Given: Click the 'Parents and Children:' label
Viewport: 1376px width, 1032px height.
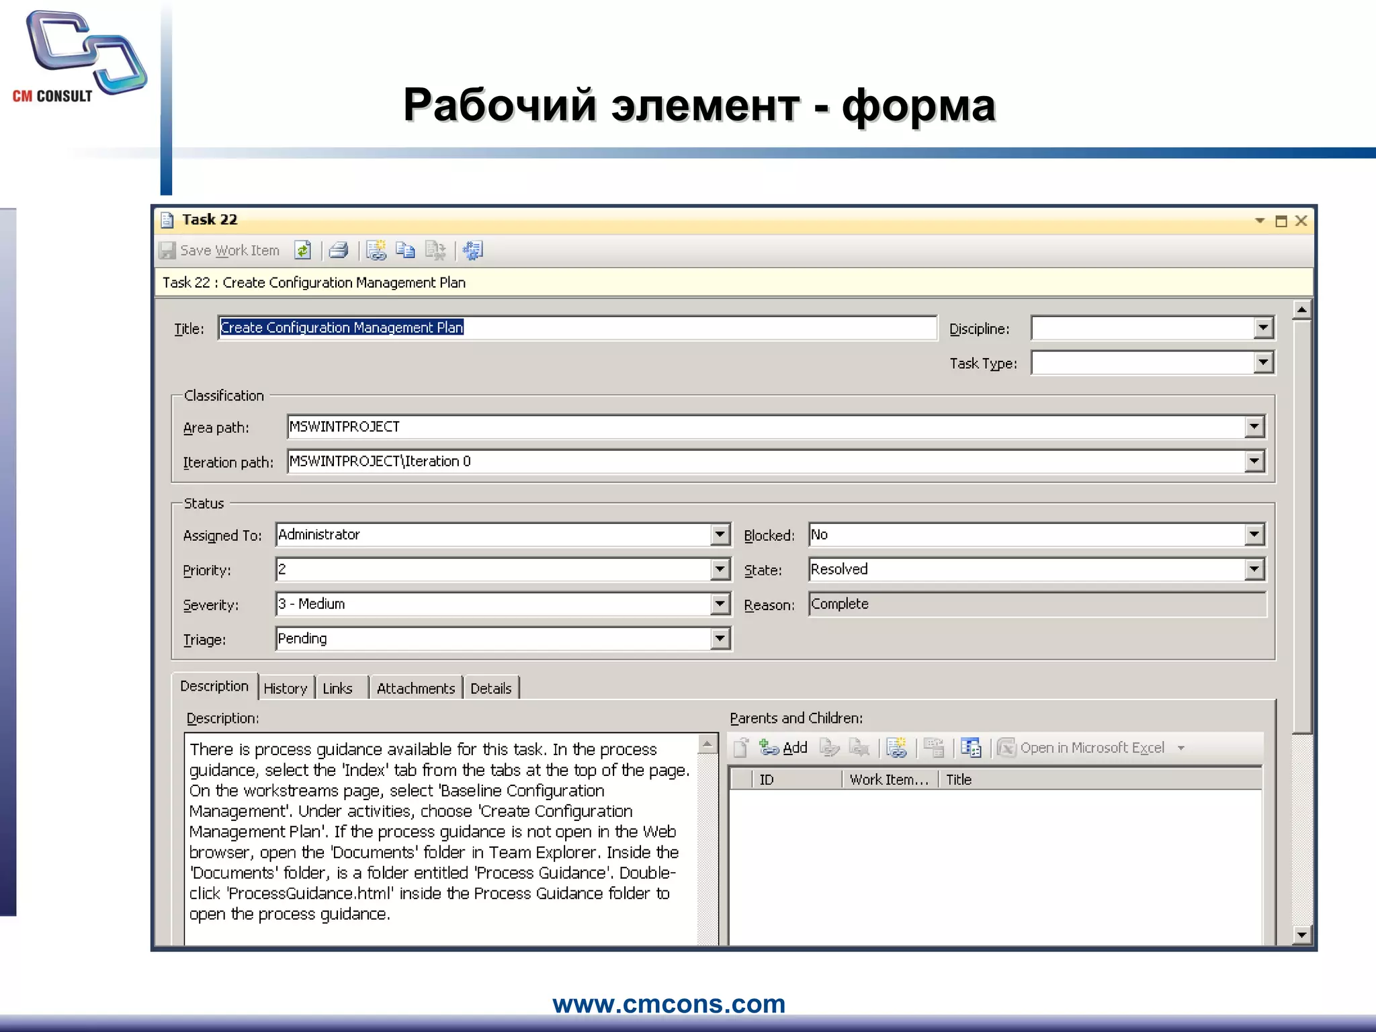Looking at the screenshot, I should coord(796,718).
